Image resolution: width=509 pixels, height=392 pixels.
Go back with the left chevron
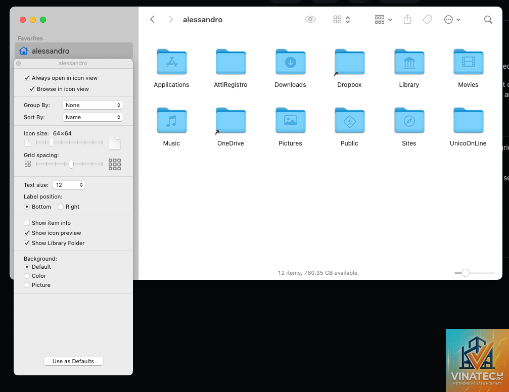click(x=152, y=20)
